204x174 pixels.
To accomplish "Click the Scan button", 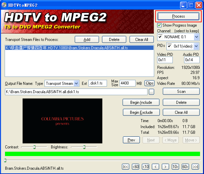I will pos(181,91).
